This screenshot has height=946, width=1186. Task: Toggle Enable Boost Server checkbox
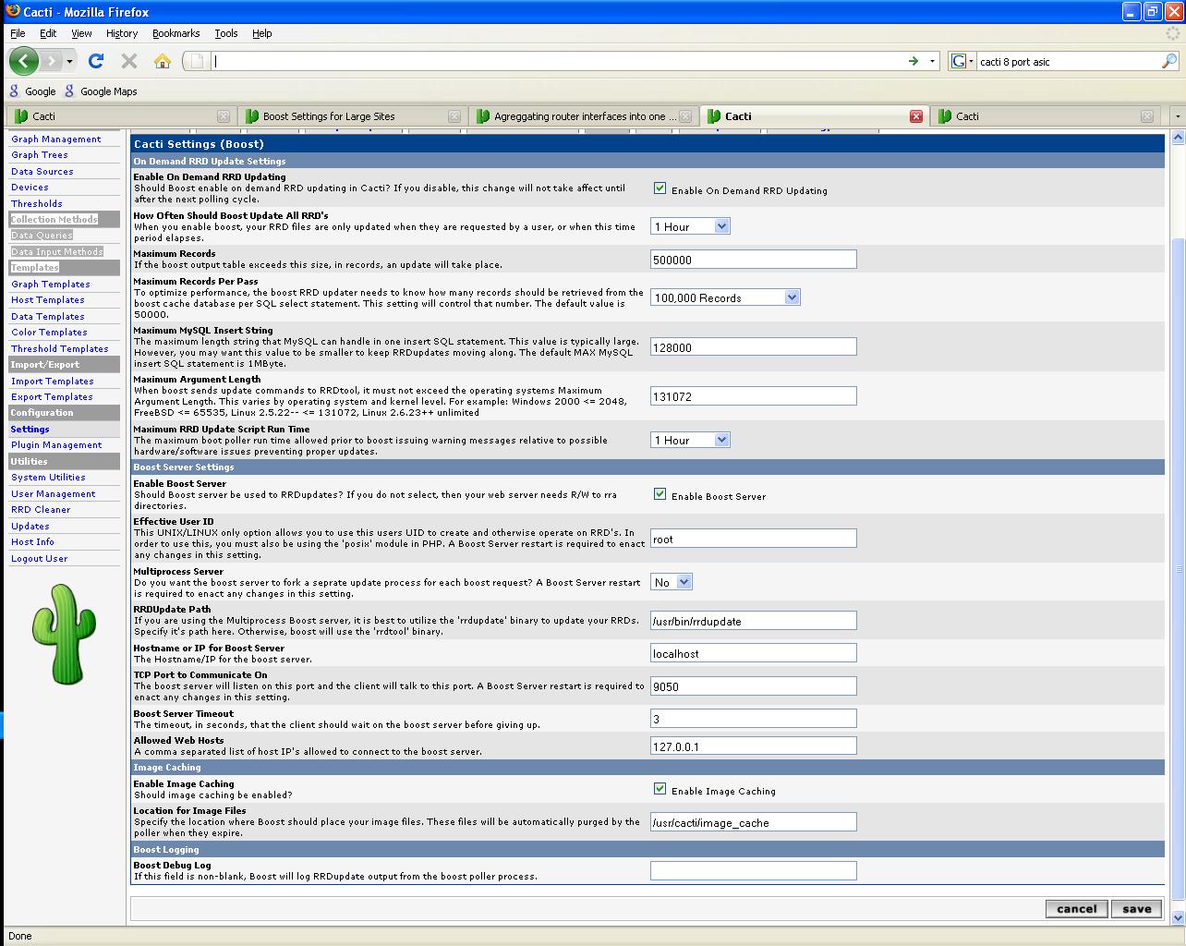660,494
